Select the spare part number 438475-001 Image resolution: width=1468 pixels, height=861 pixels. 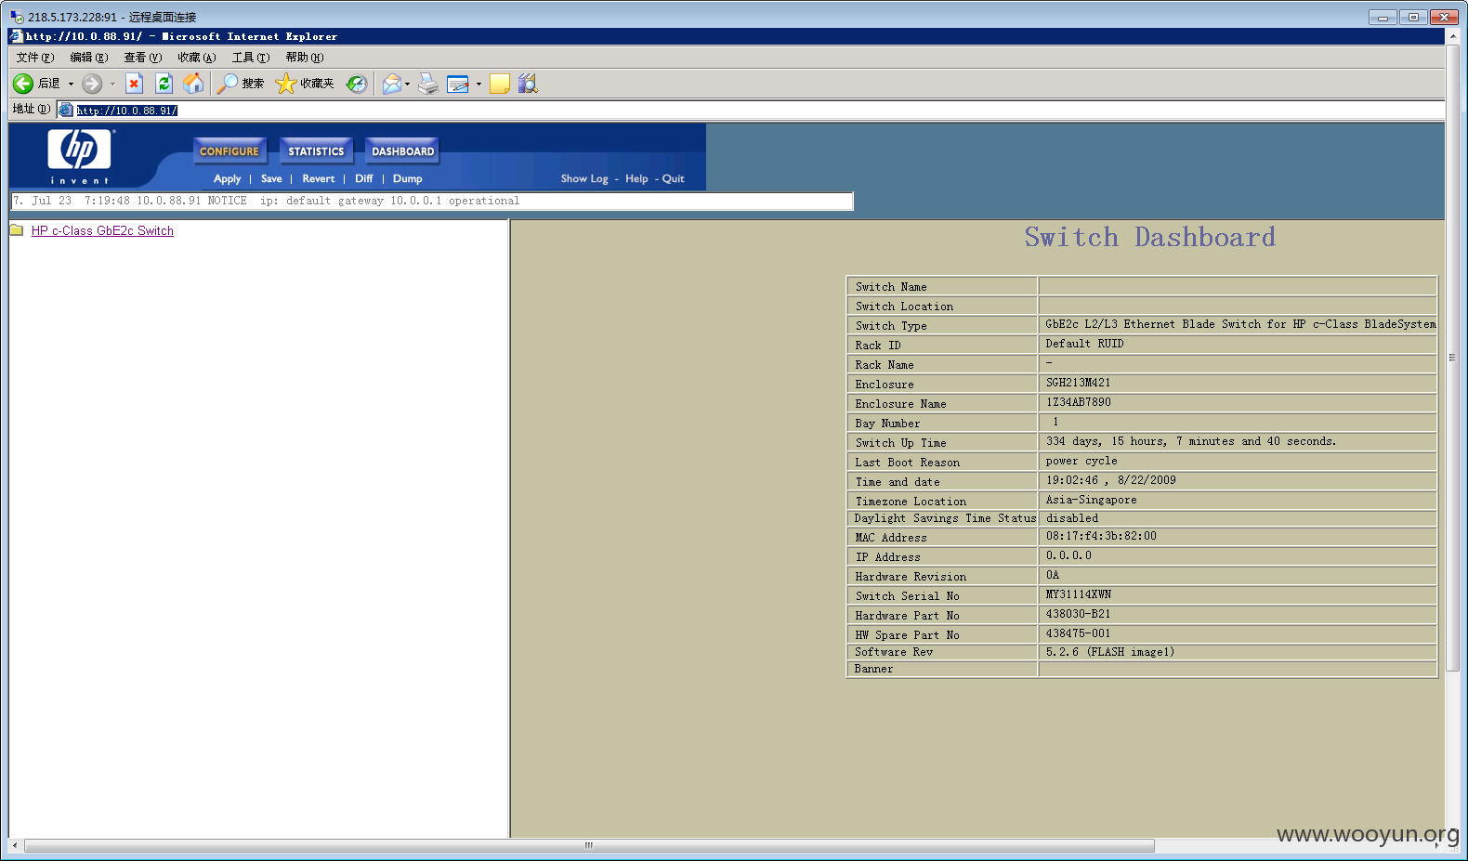point(1078,633)
